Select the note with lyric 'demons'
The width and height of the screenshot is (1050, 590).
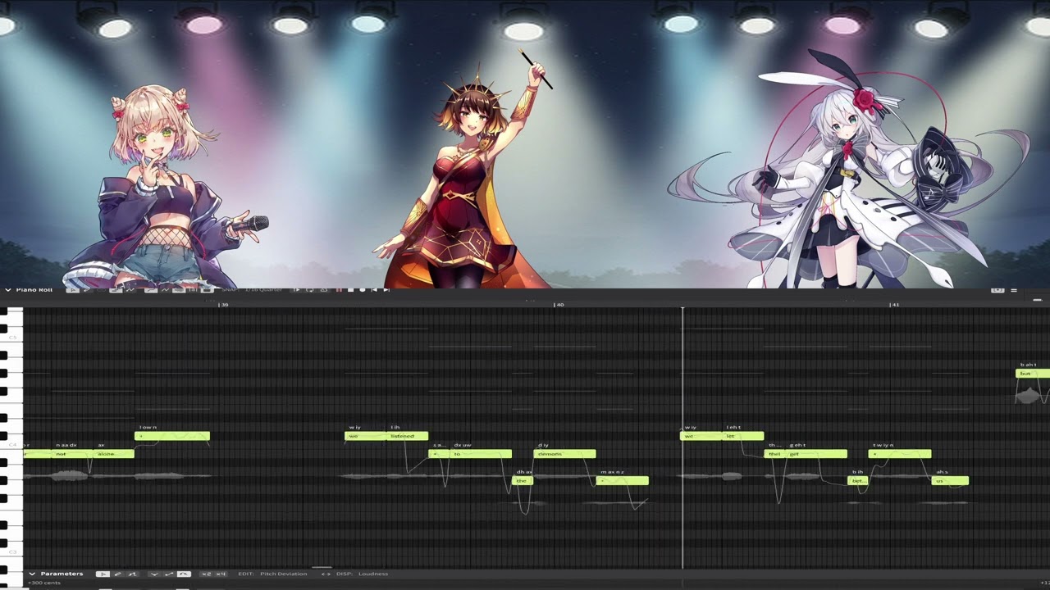564,454
